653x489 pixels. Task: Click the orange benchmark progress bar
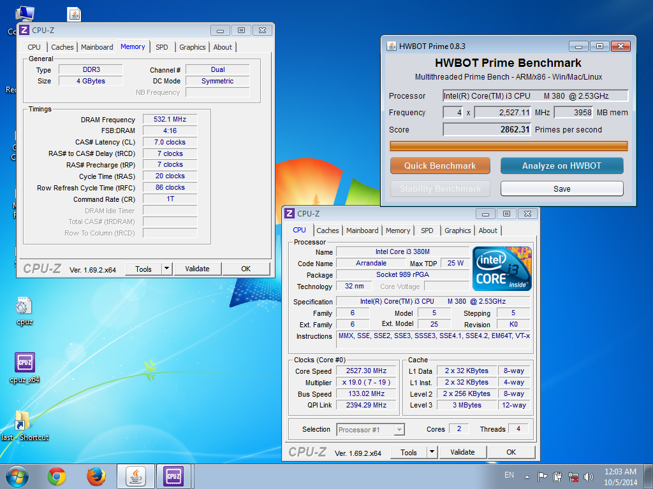coord(508,146)
